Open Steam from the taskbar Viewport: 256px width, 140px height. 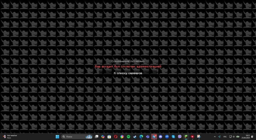coord(135,137)
